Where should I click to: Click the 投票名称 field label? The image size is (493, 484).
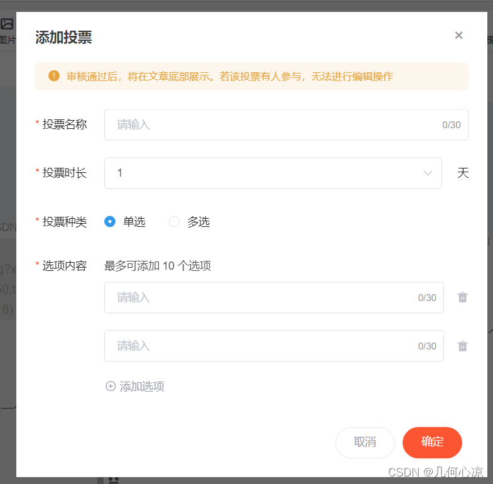tap(65, 124)
